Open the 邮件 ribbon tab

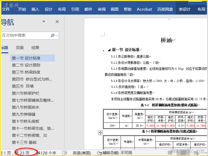point(88,9)
